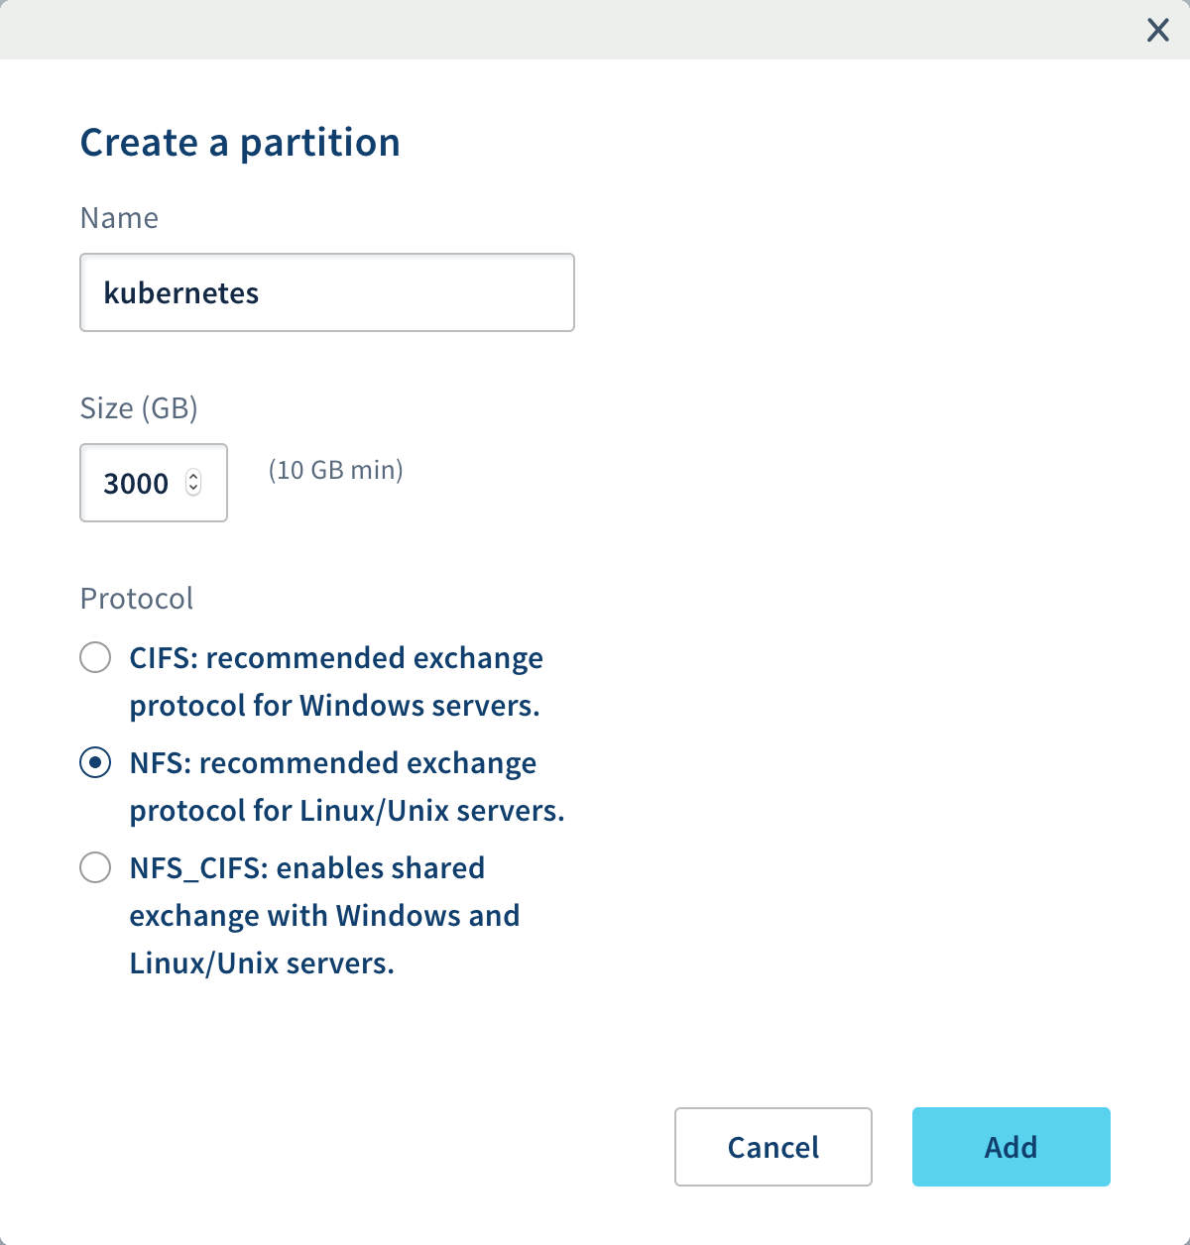Click inside the Name field showing kubernetes

327,292
